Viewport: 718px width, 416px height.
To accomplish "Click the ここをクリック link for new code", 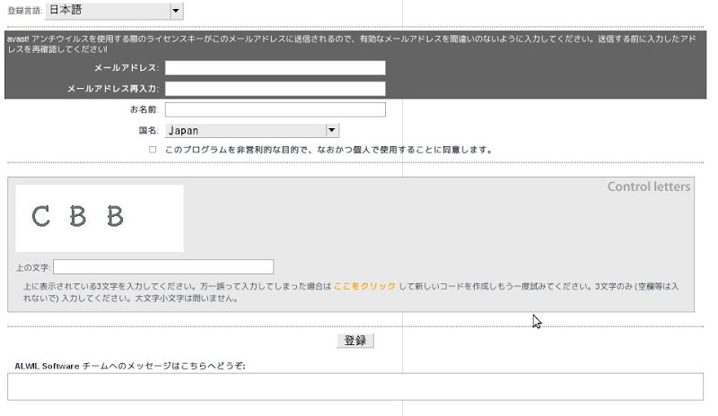I will tap(364, 287).
